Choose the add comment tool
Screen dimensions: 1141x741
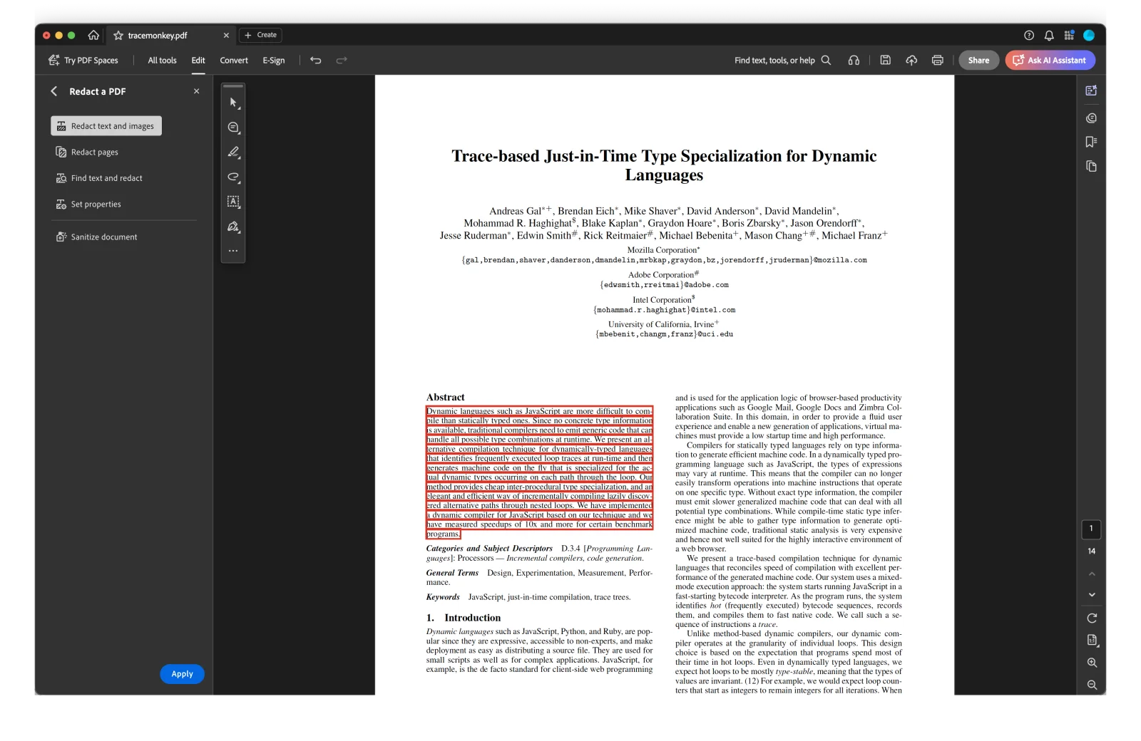pos(233,128)
